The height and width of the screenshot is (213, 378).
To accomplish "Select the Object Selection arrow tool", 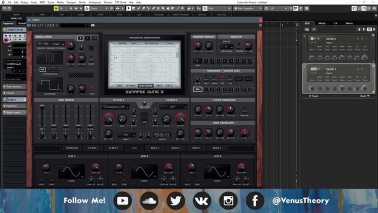I will tap(129, 8).
